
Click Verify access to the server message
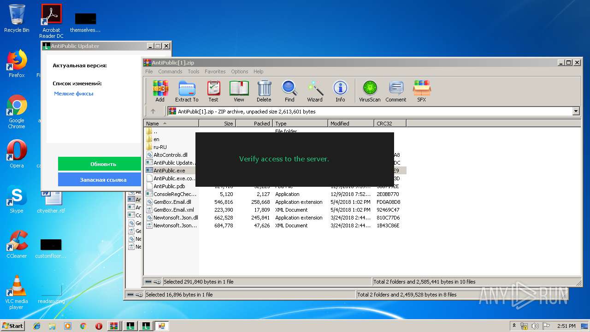[x=284, y=159]
